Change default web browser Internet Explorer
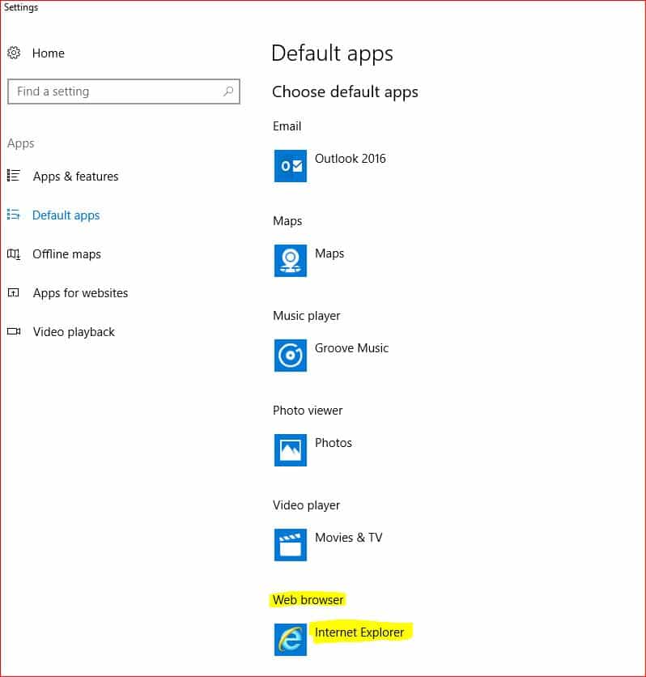 pos(359,632)
